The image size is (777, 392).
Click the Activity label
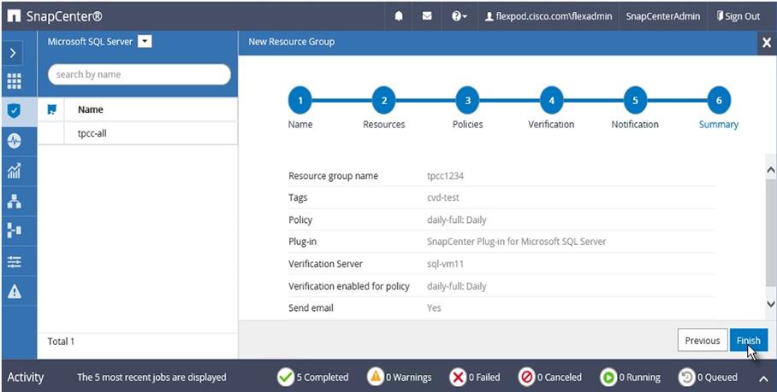tap(26, 377)
